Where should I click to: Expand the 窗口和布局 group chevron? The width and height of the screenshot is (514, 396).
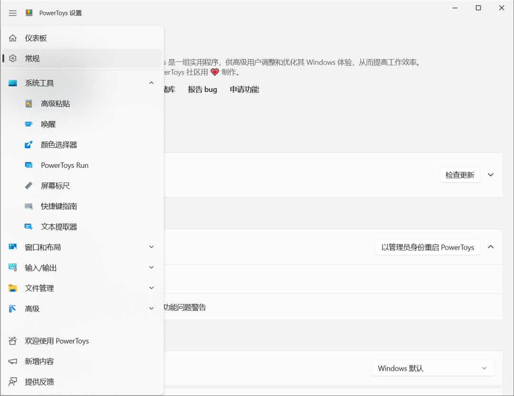pos(151,247)
